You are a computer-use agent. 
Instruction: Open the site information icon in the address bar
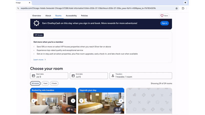(x=18, y=8)
